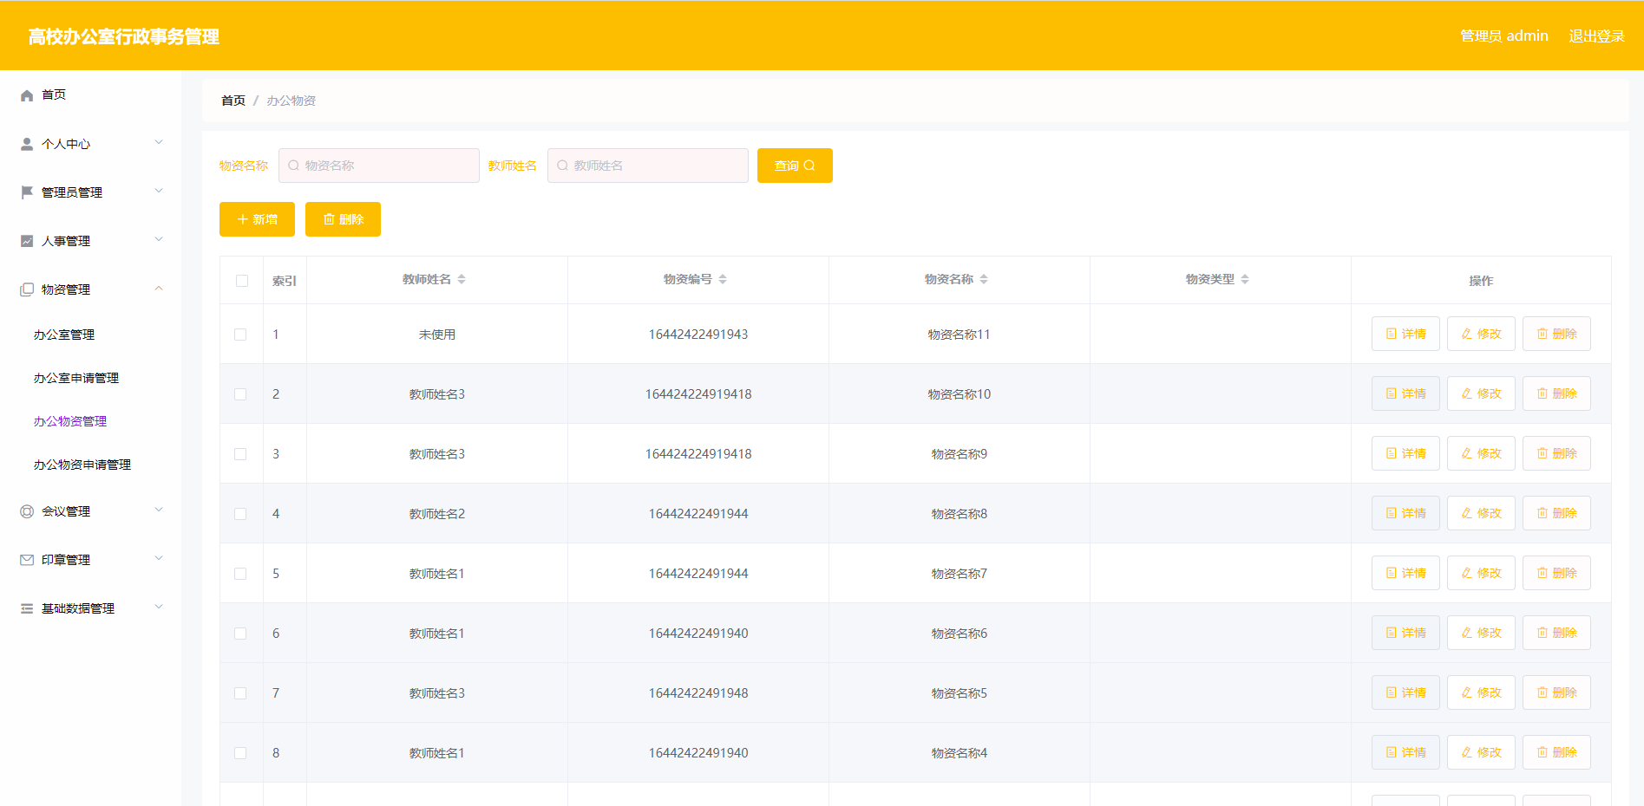Click 删除 for the 物资名称9 row

click(x=1556, y=453)
